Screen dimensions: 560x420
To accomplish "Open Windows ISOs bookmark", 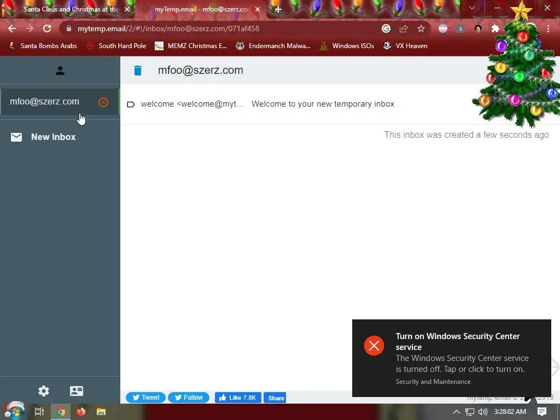I will tap(347, 46).
